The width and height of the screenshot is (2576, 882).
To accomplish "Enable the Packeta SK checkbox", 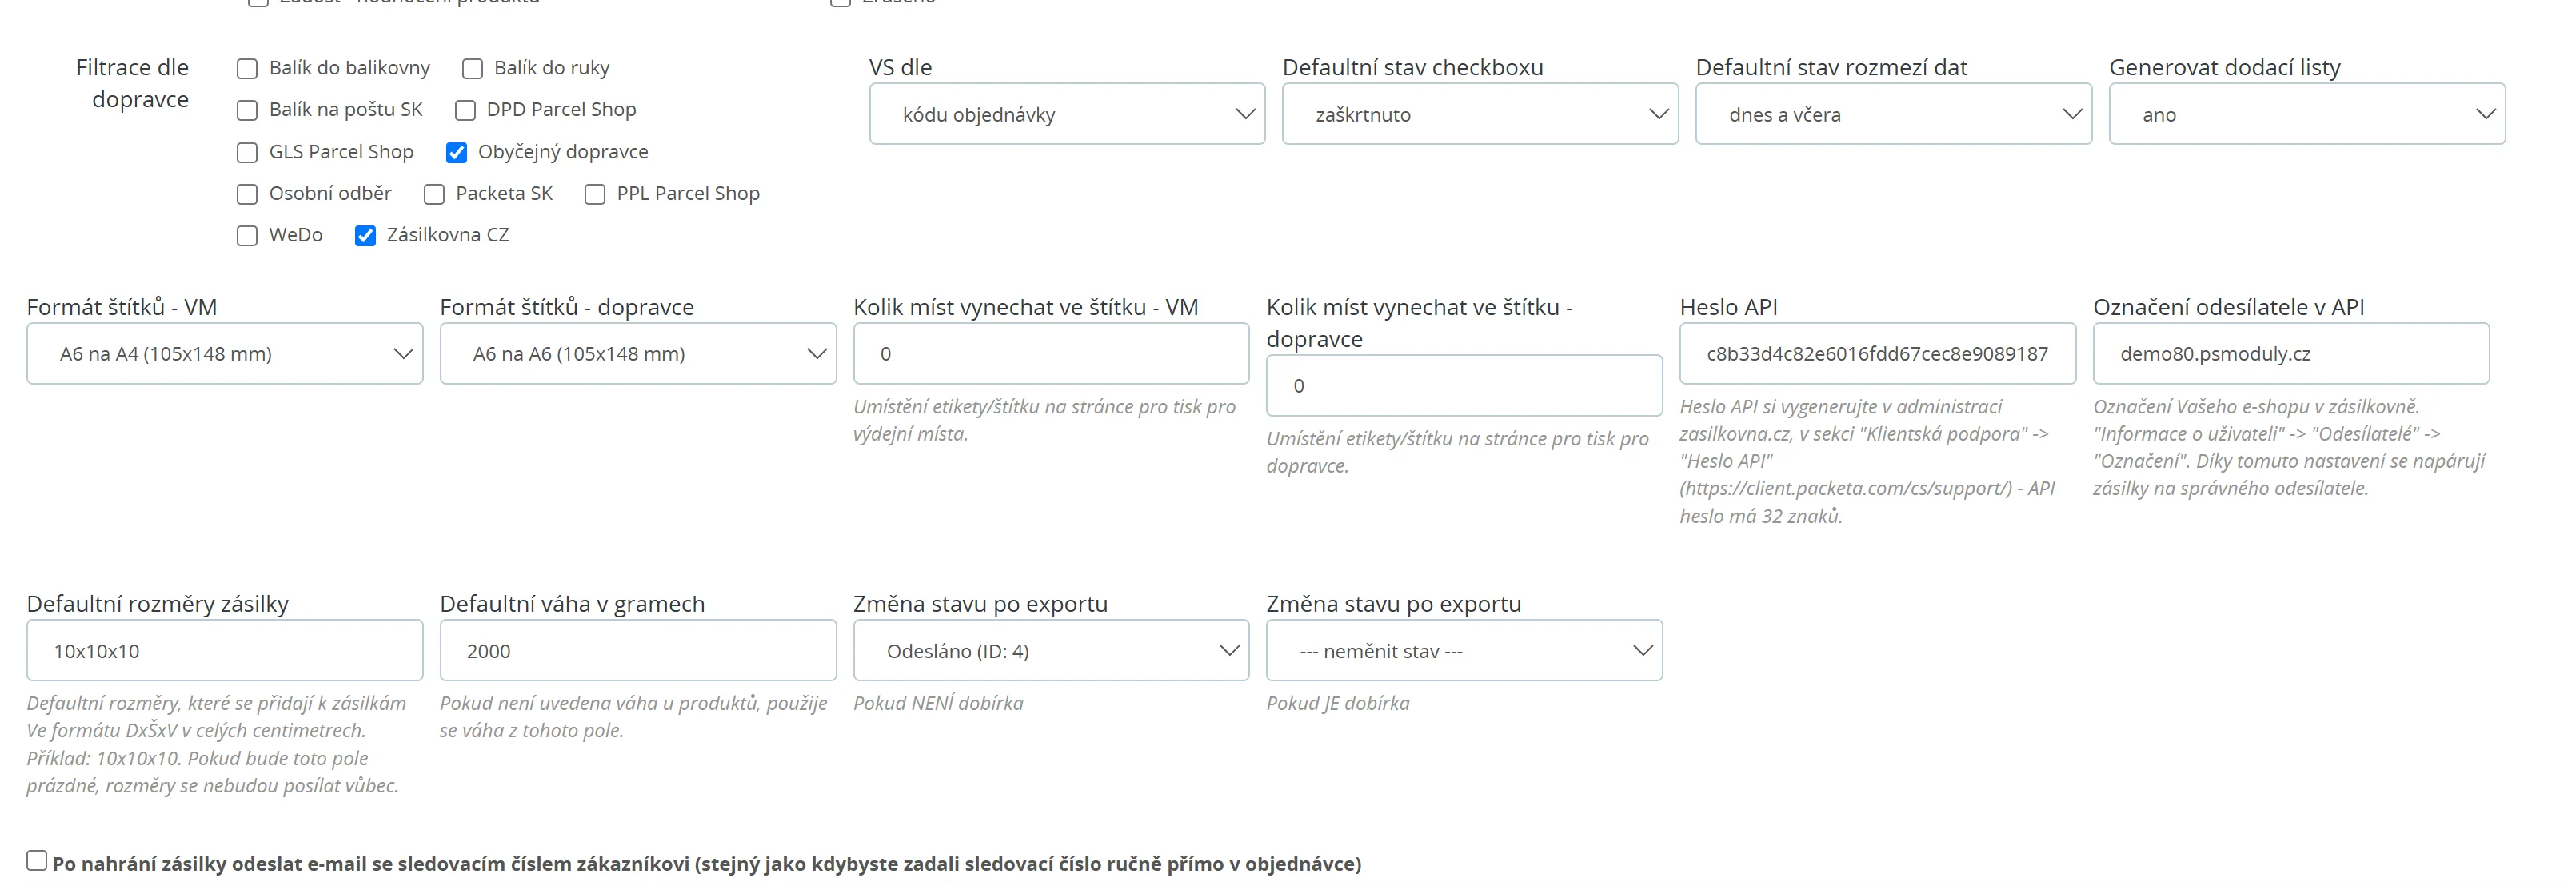I will (434, 194).
